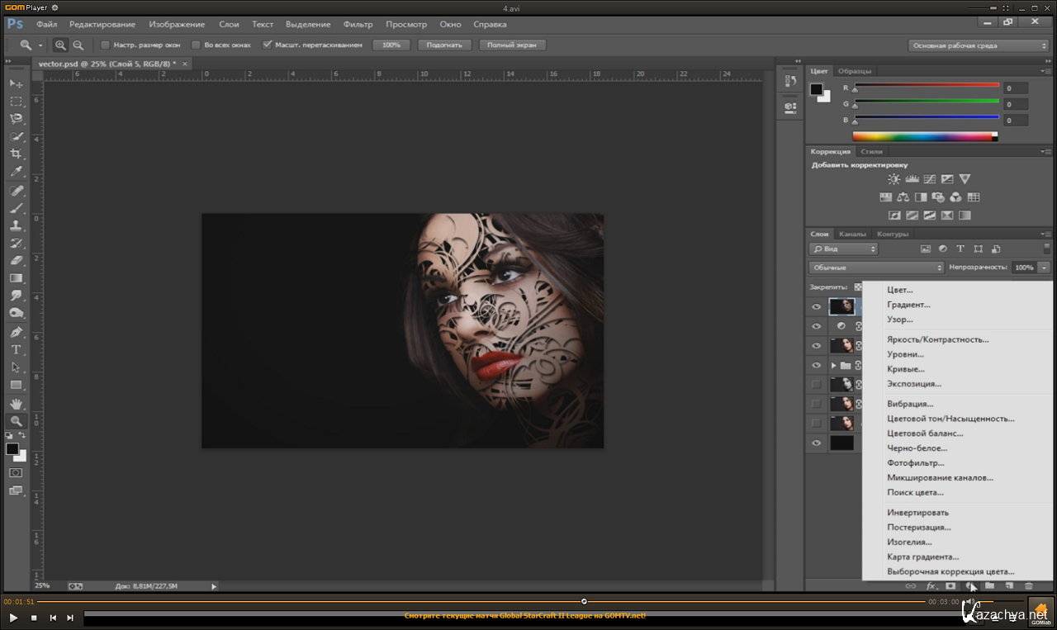Enable the 'Во всех окнах' checkbox
The width and height of the screenshot is (1057, 630).
196,45
